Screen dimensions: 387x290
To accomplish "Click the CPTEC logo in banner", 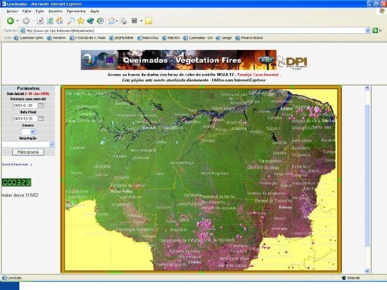I will pos(266,60).
